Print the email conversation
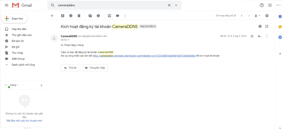The height and width of the screenshot is (129, 284). (260, 26)
